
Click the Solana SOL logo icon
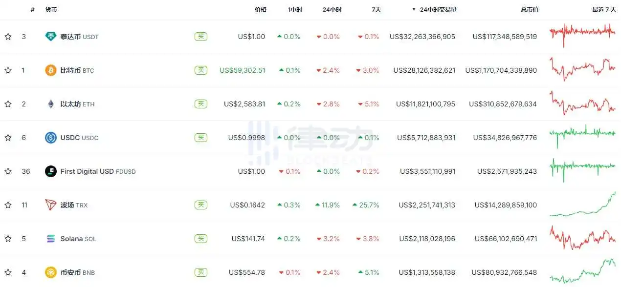coord(51,239)
